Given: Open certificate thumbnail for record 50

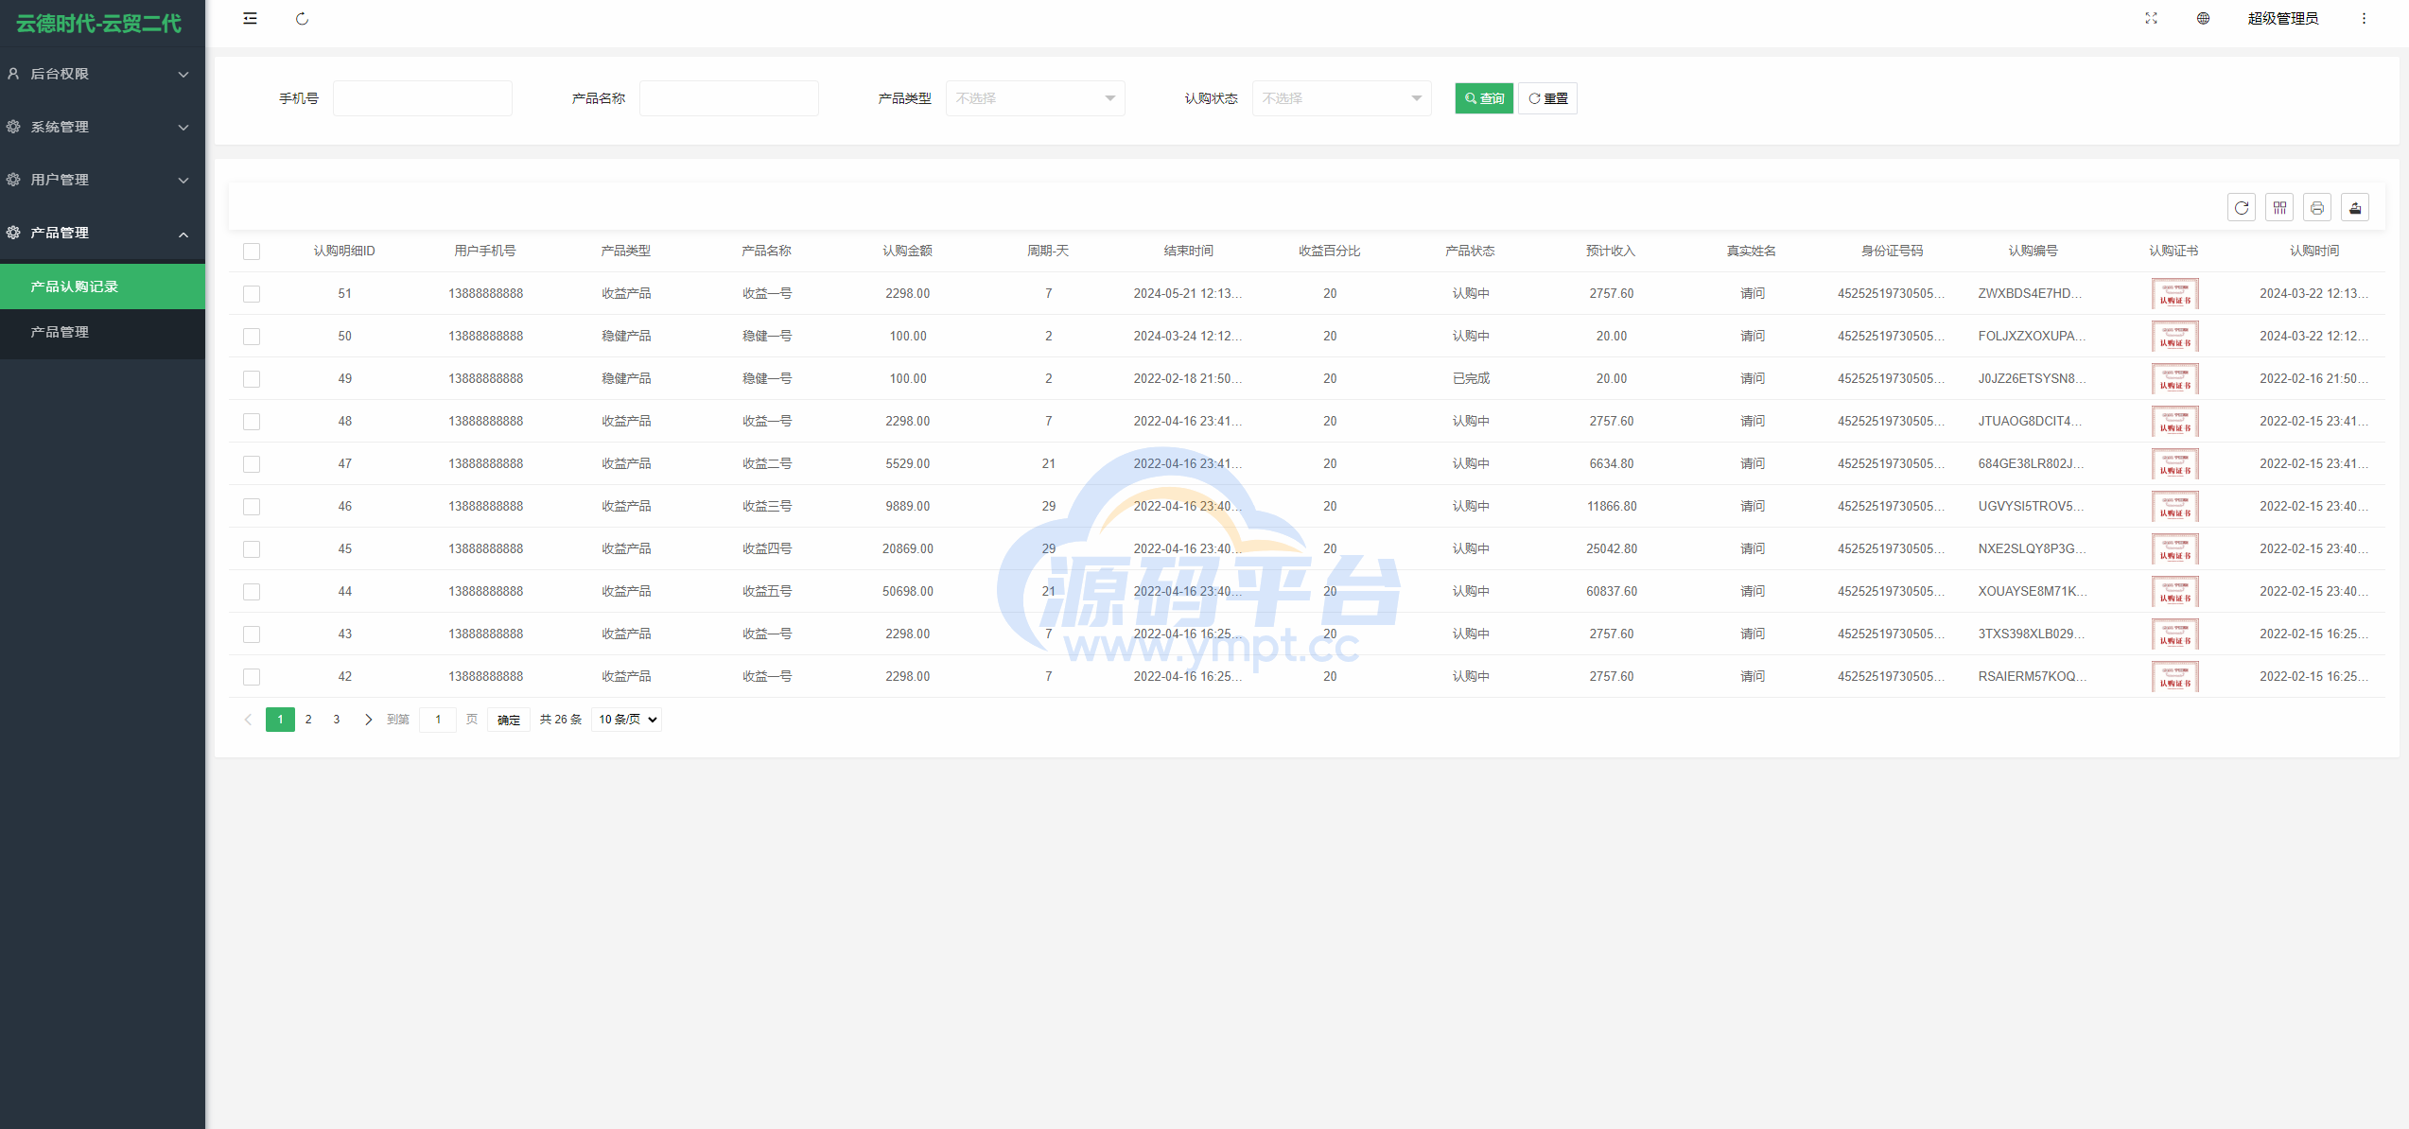Looking at the screenshot, I should 2174,337.
